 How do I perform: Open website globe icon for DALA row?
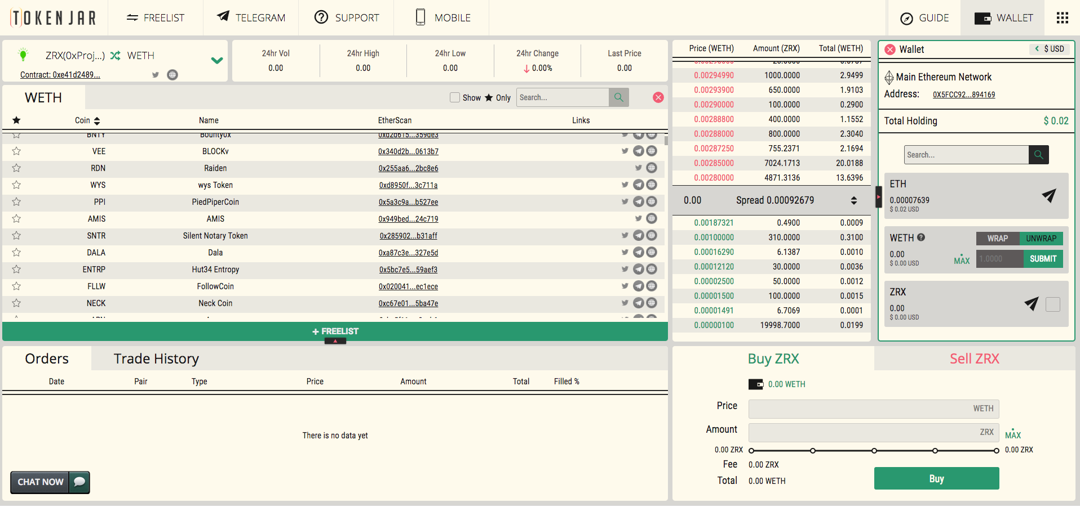(x=652, y=252)
